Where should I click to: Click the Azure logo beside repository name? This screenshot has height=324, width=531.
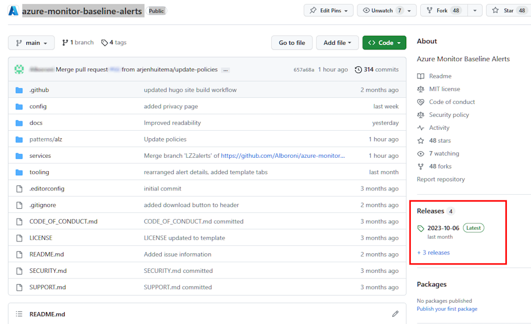pyautogui.click(x=13, y=11)
